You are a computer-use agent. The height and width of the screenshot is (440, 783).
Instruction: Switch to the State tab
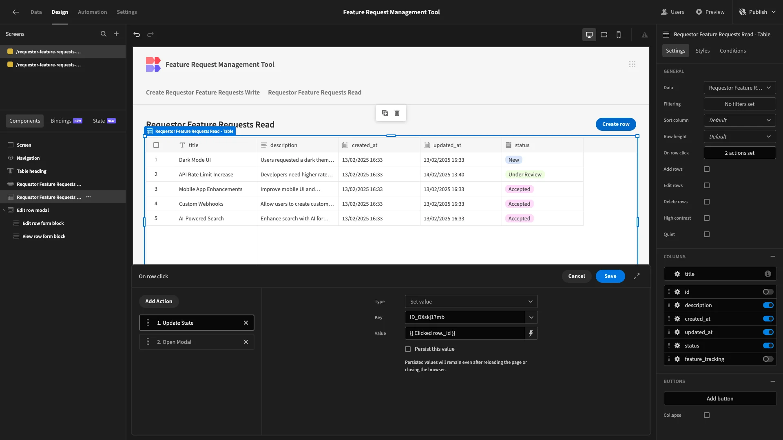[x=104, y=121]
